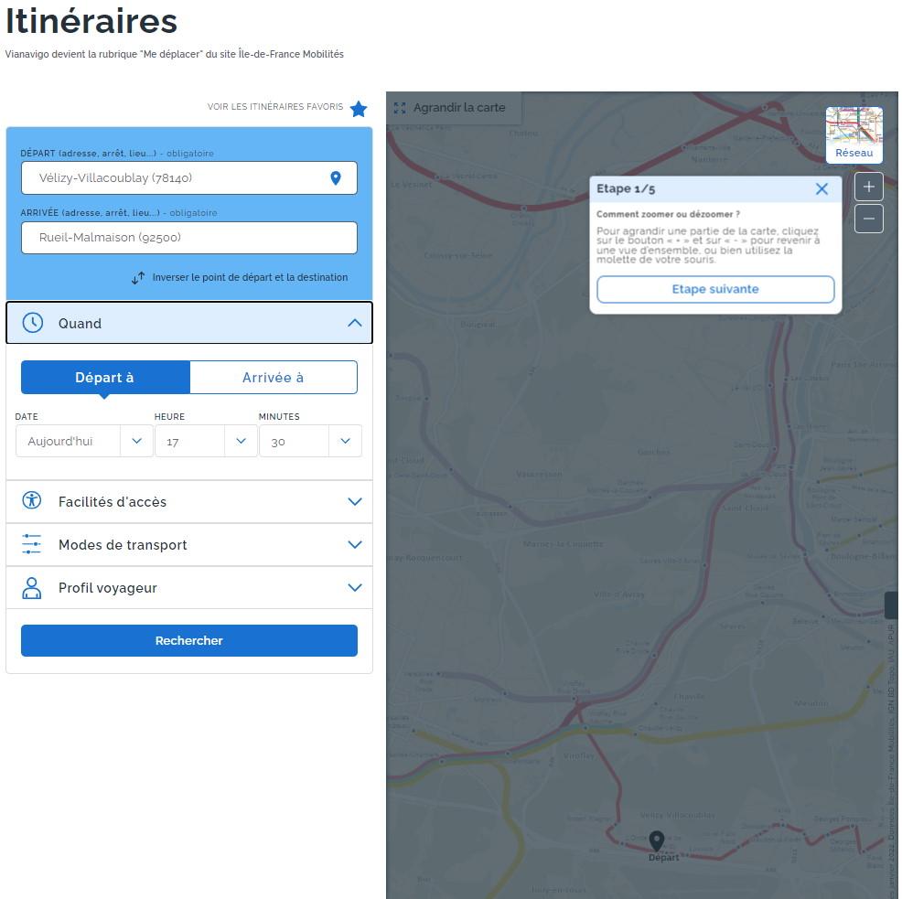Click the Départ marker on the map
Screen dimensions: 902x899
[656, 840]
